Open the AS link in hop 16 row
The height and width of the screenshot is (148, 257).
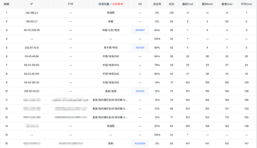[x=140, y=144]
